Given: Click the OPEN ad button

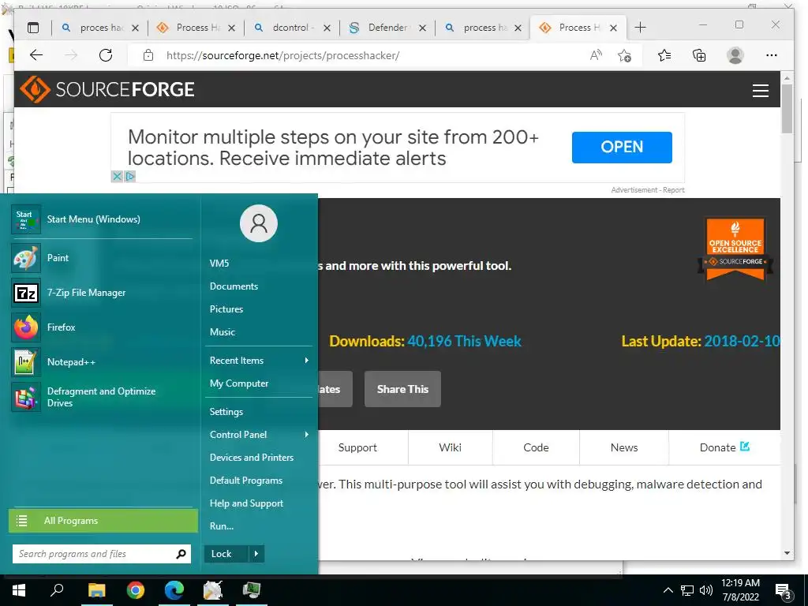Looking at the screenshot, I should coord(622,147).
